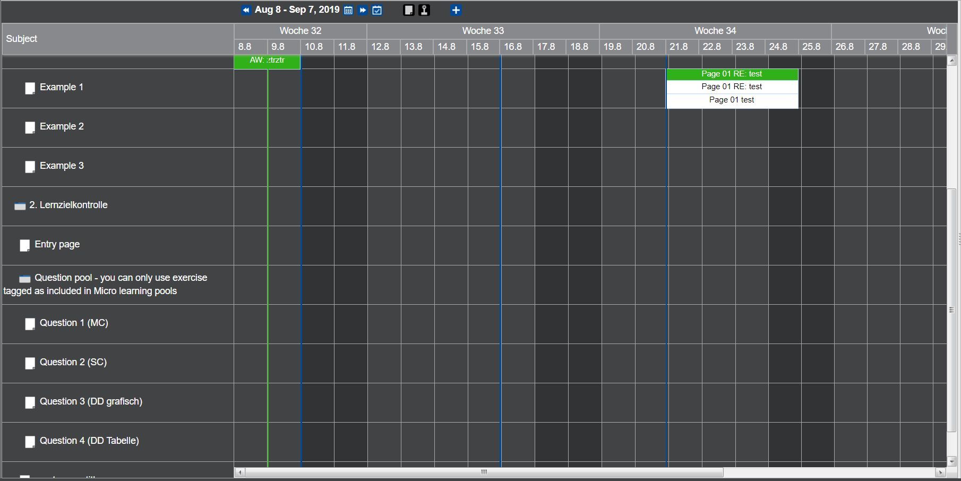Image resolution: width=961 pixels, height=481 pixels.
Task: Select the Entry page tree item
Action: (57, 244)
